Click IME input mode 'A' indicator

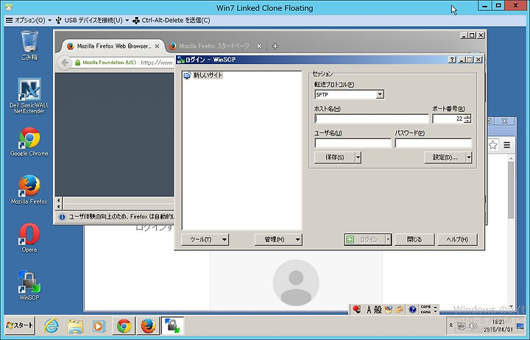[x=369, y=309]
